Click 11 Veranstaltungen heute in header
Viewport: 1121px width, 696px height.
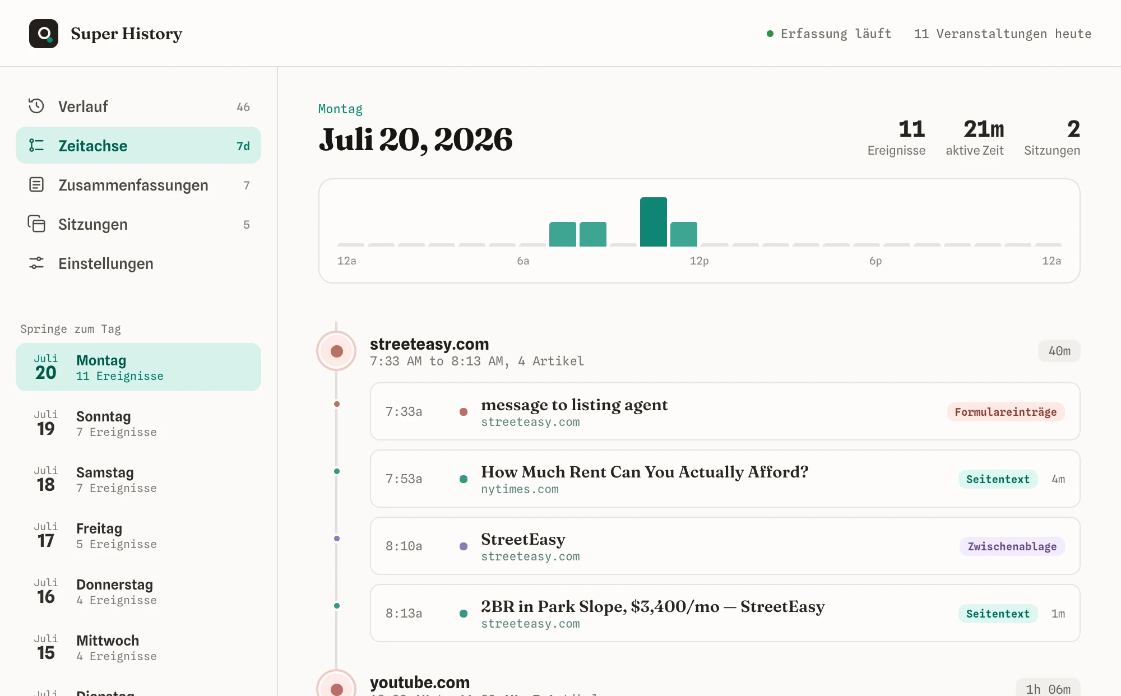pos(1002,34)
